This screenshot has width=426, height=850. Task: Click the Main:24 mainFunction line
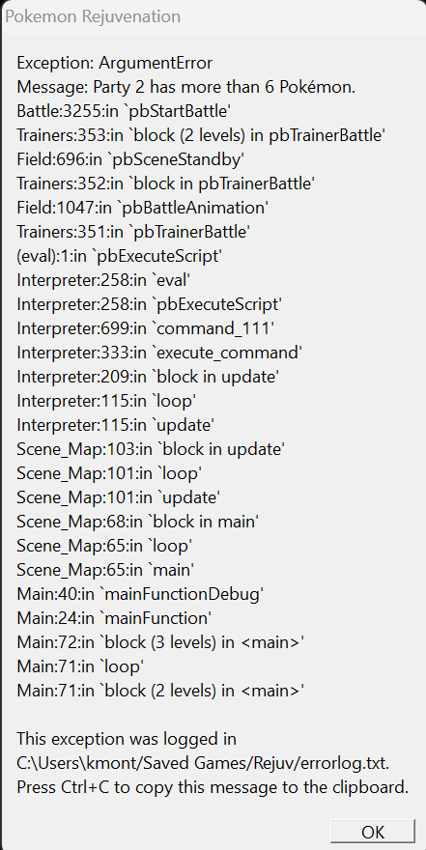(114, 618)
